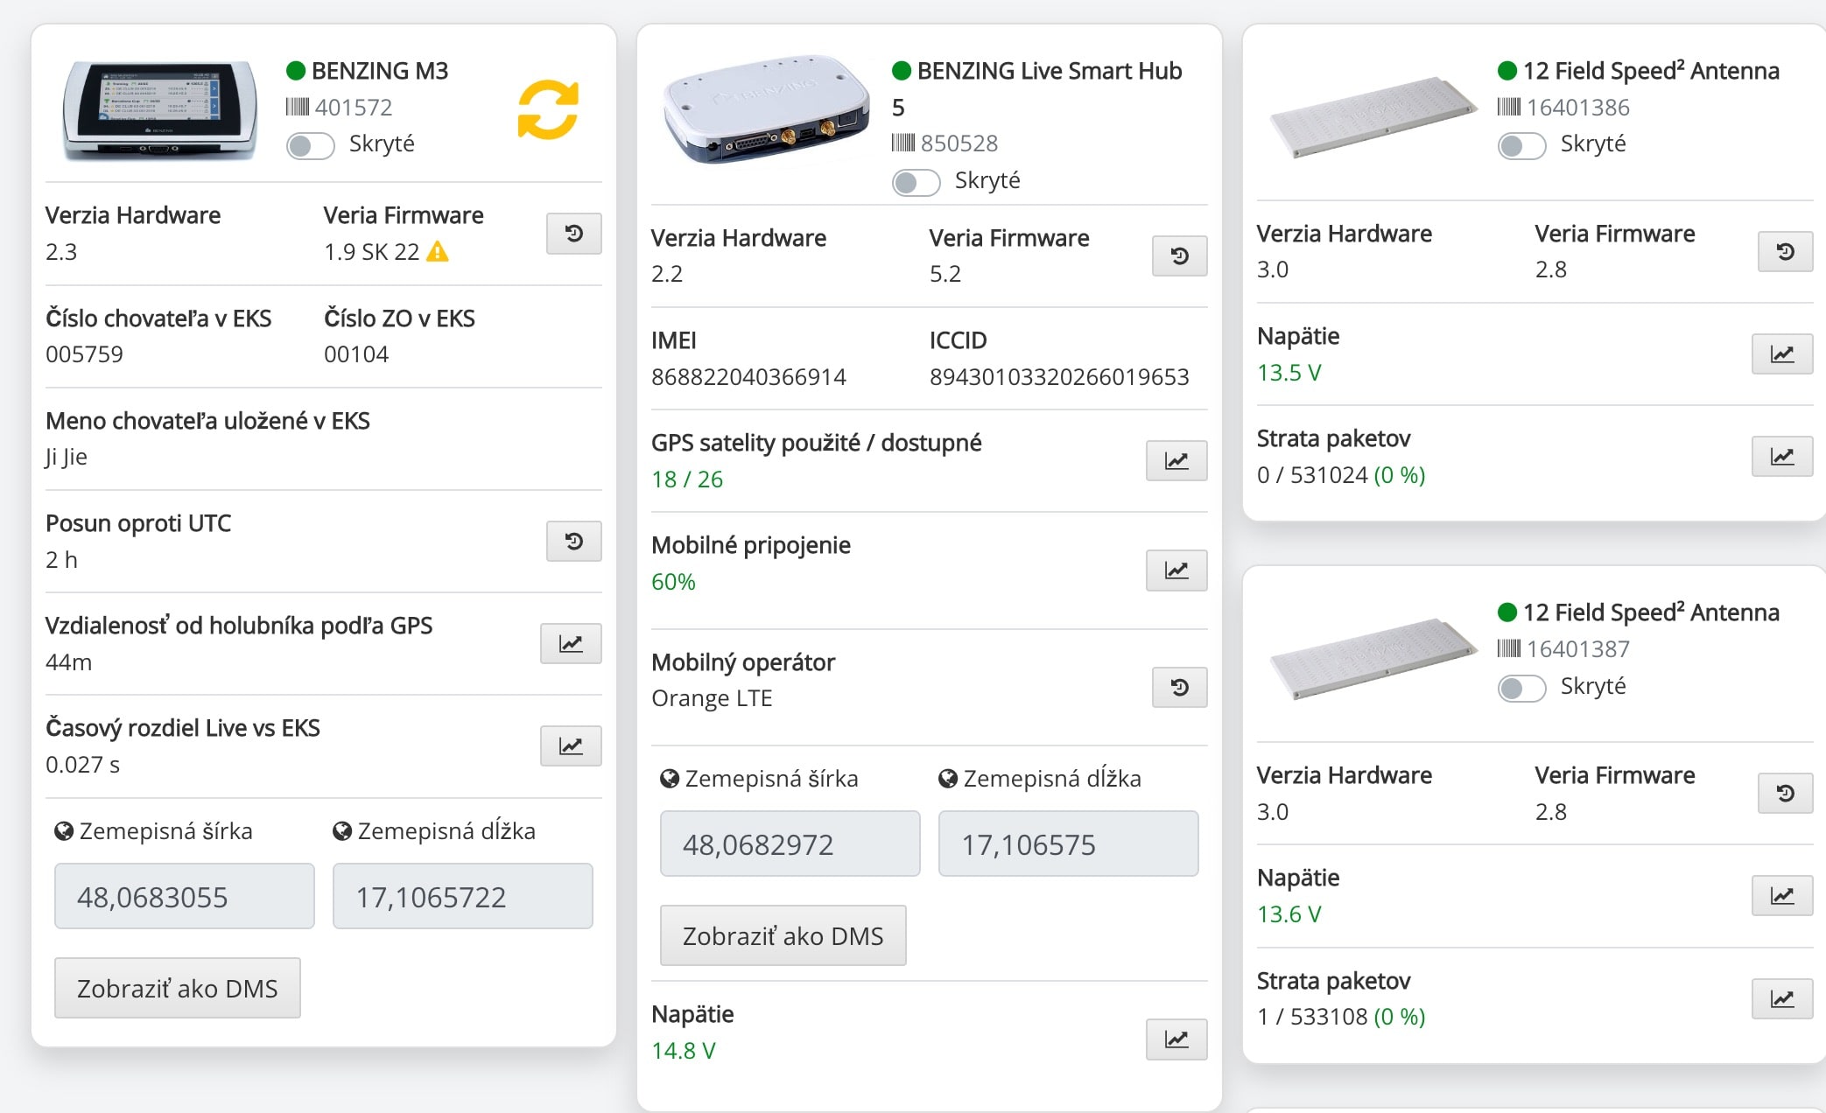Click the antenna image for serial 16401387

click(x=1373, y=659)
